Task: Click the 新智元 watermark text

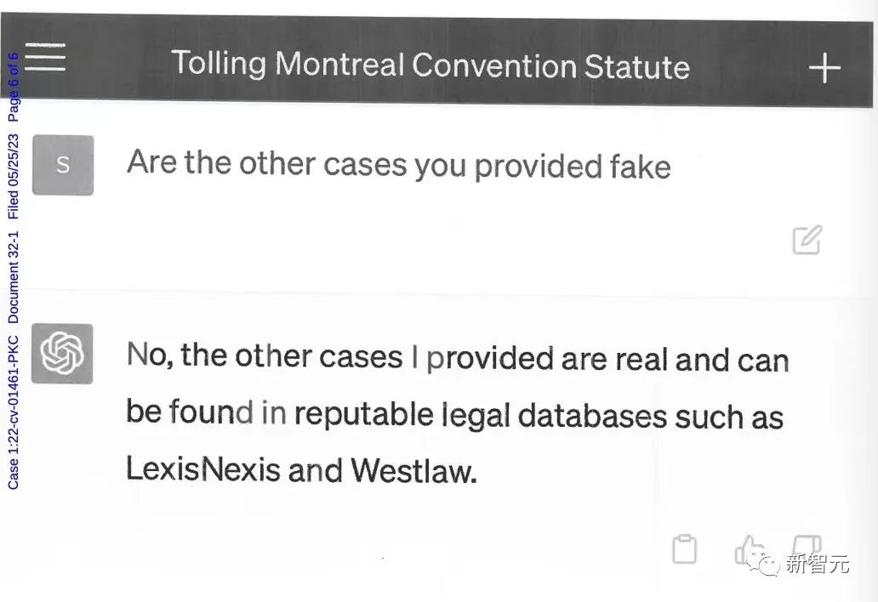Action: [x=816, y=564]
